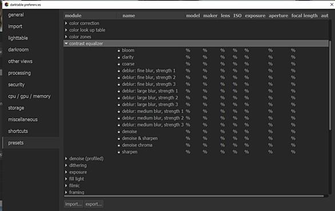
Task: Expand the color zones presets
Action: (66, 37)
